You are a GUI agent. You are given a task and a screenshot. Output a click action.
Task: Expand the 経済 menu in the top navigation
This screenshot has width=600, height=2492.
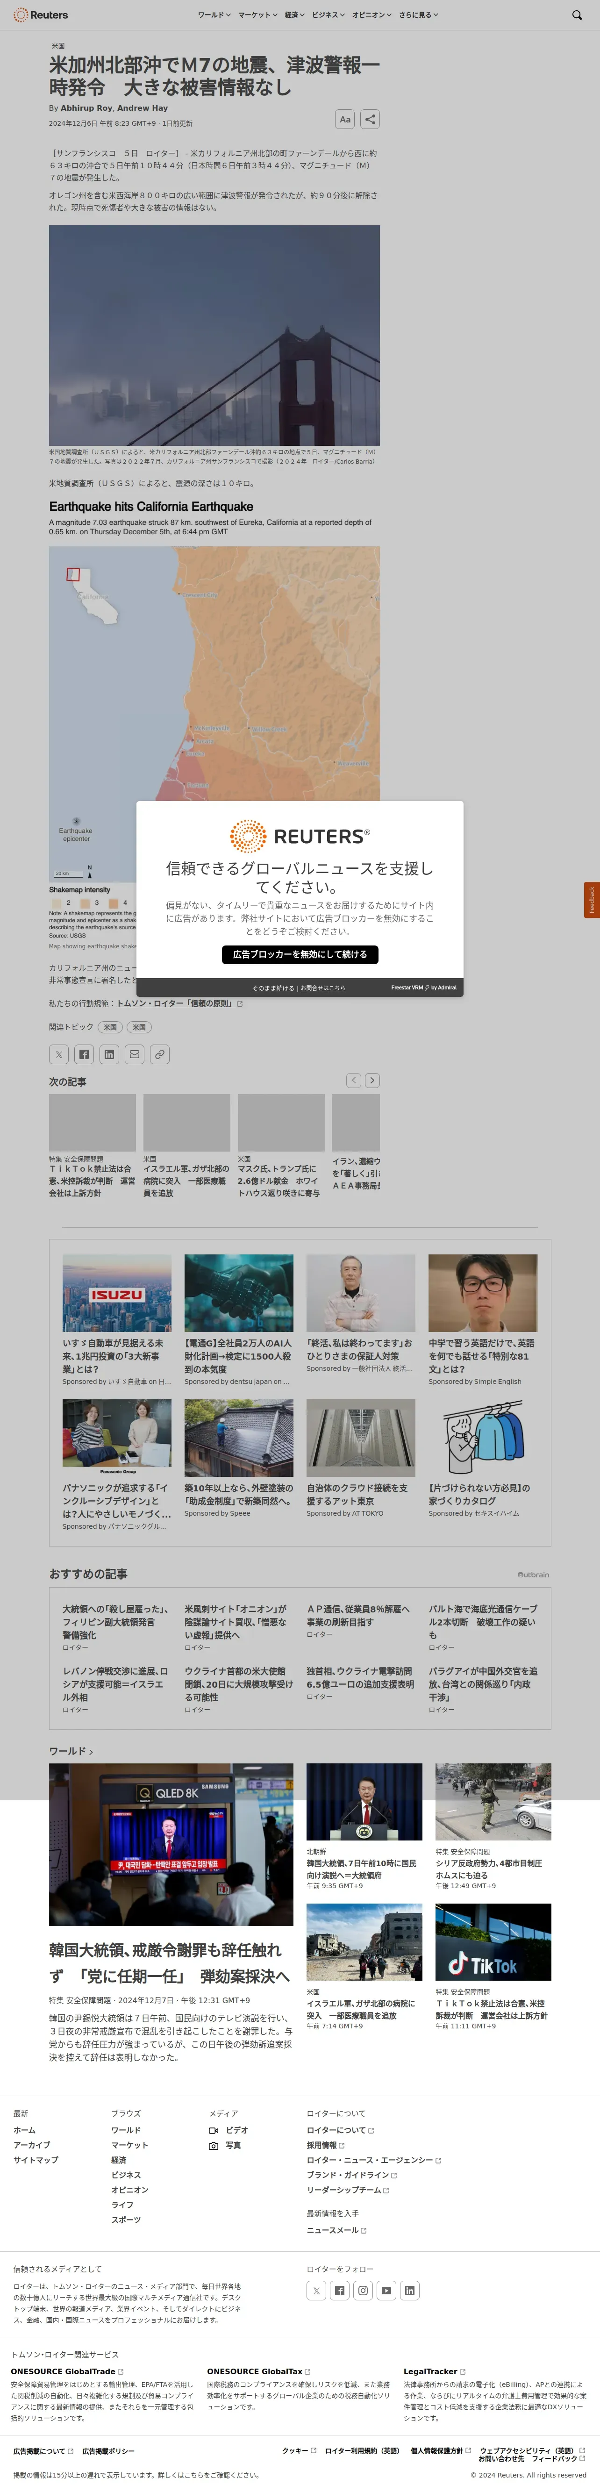[x=294, y=14]
